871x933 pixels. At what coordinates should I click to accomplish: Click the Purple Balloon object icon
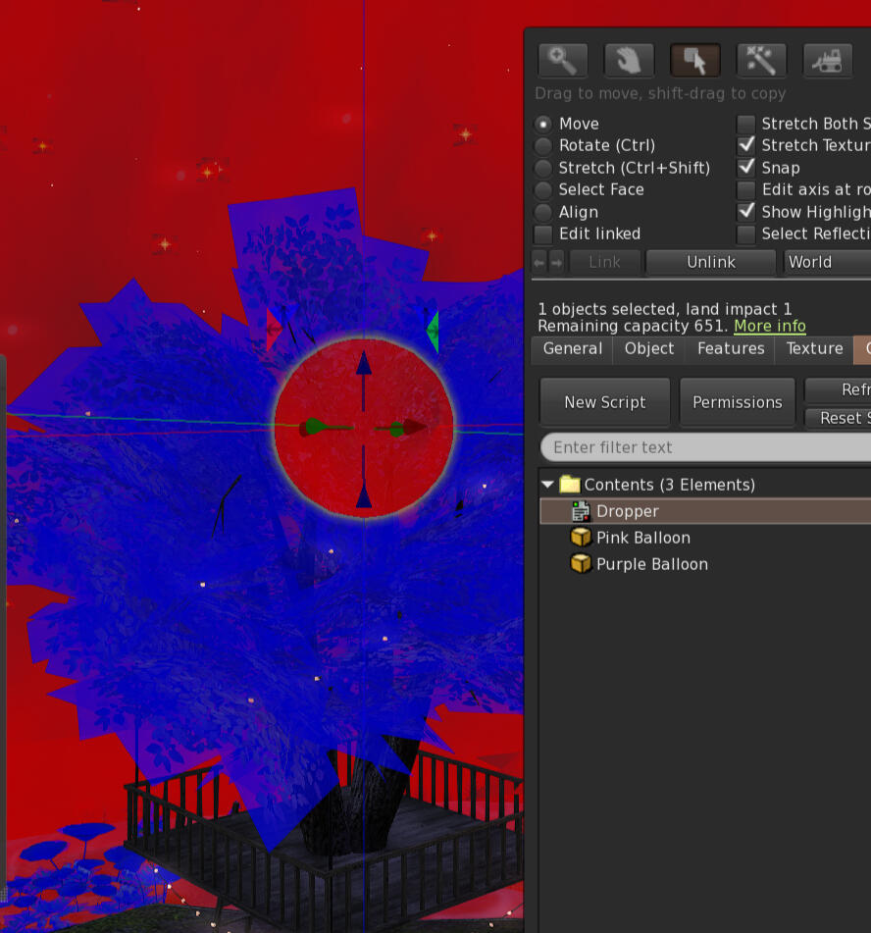581,564
